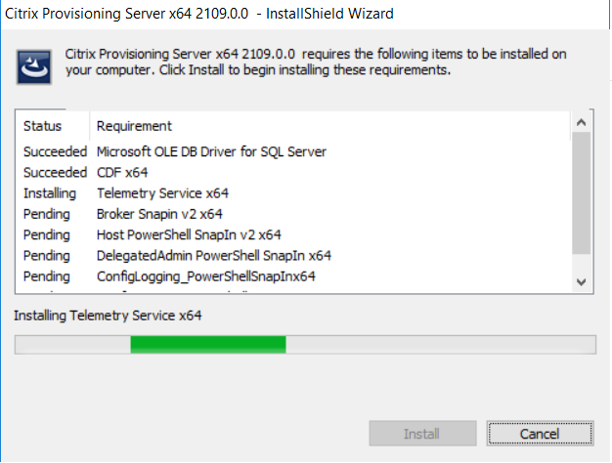Click the scroll down arrow in requirements list
Image resolution: width=612 pixels, height=463 pixels.
(x=581, y=281)
